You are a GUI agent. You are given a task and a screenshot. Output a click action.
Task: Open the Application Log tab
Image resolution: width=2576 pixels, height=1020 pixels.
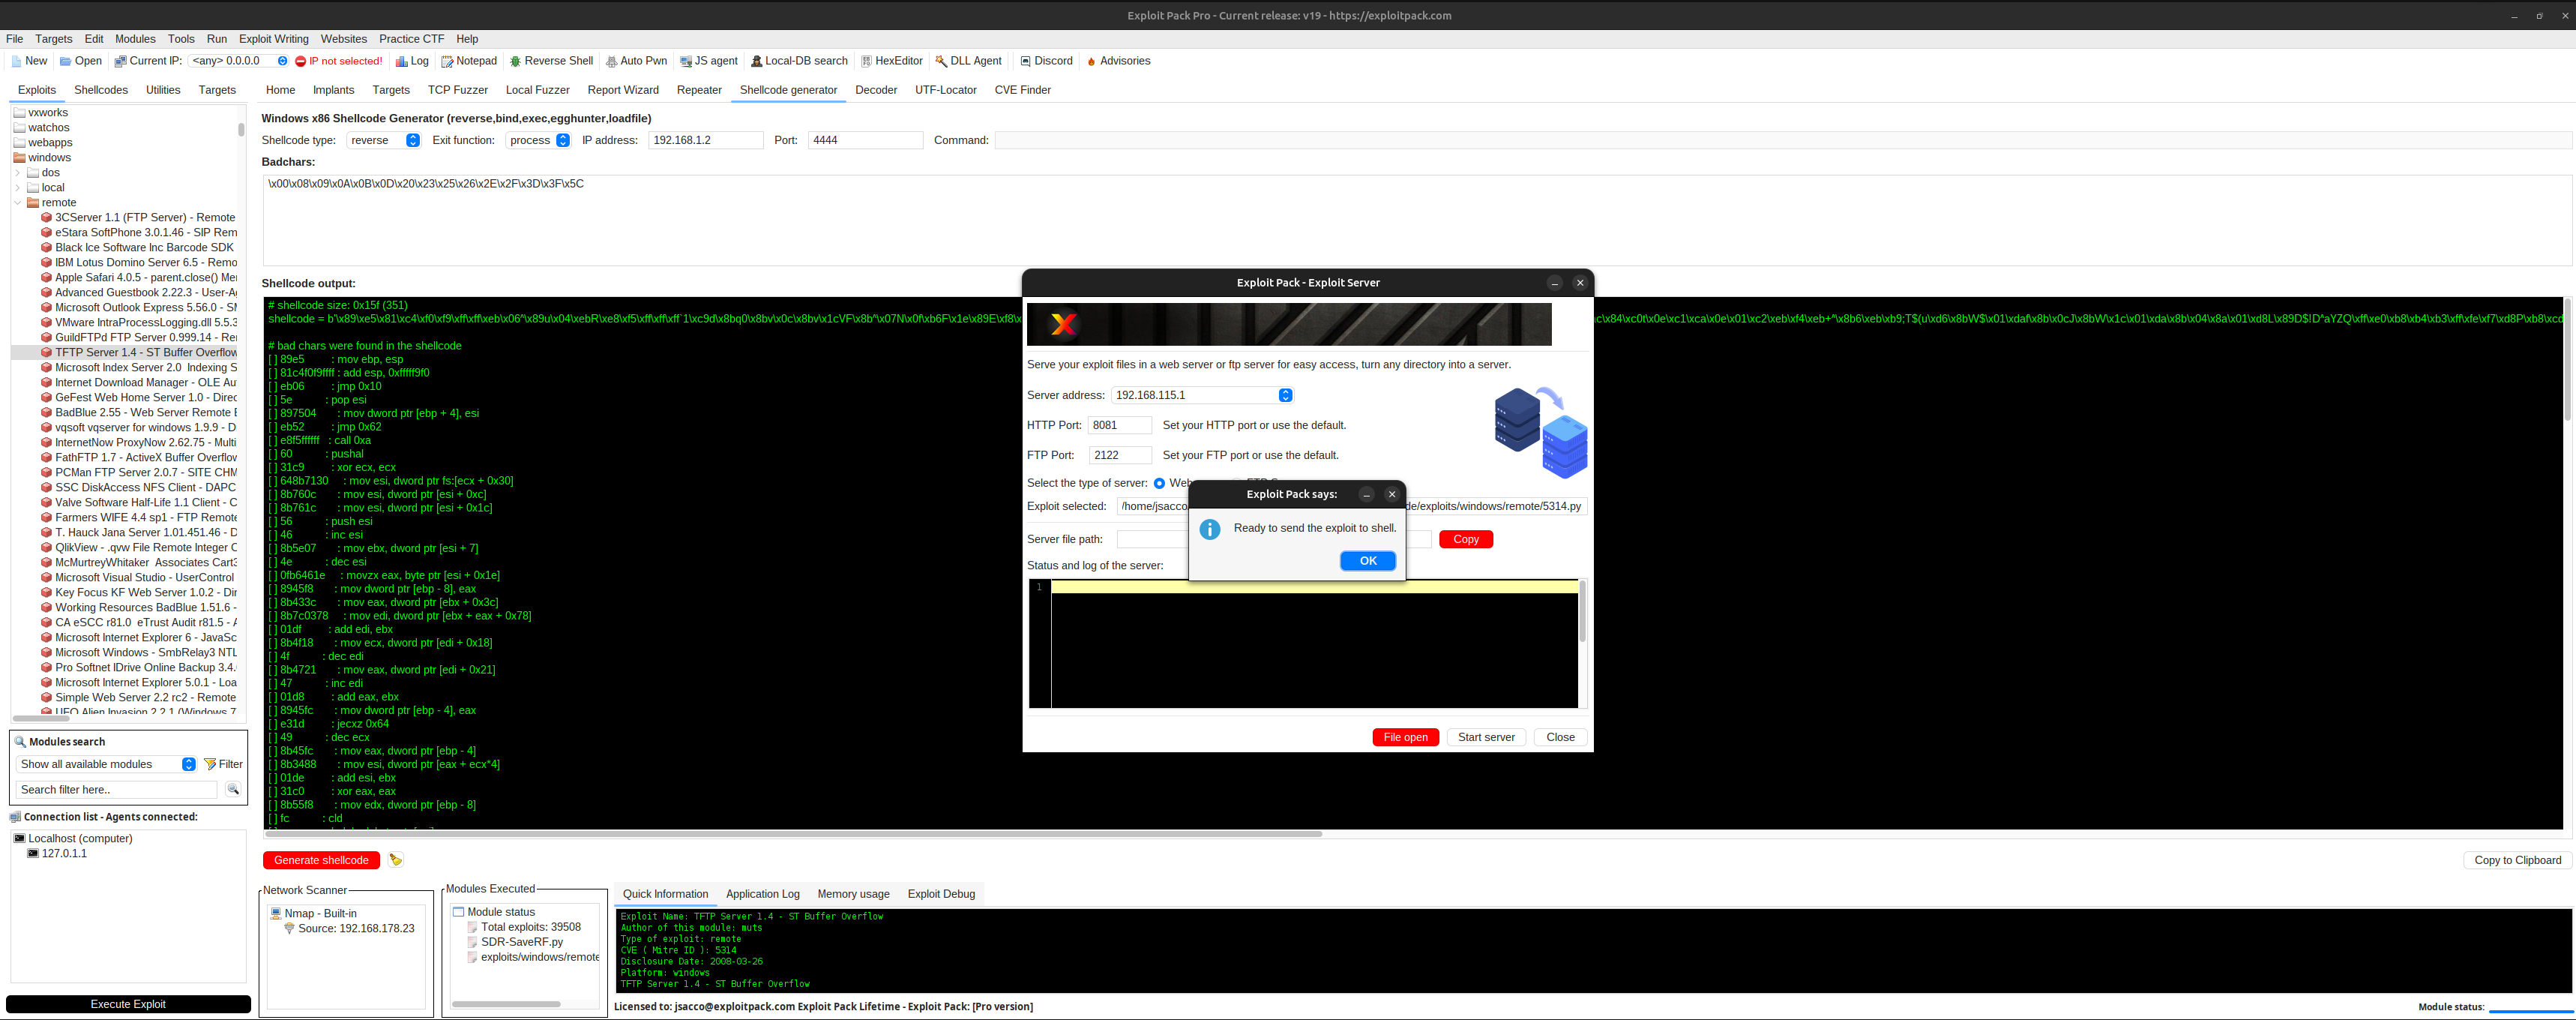click(762, 894)
